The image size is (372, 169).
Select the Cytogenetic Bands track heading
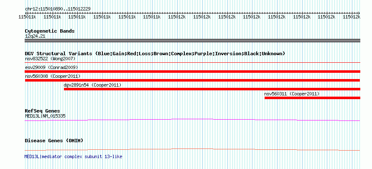pos(50,31)
